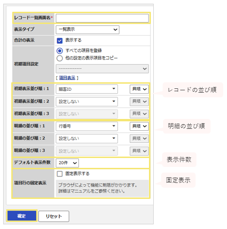227x229 pixels.
Task: Open the 明細の並び順:2 field dropdown
Action: [x=87, y=139]
